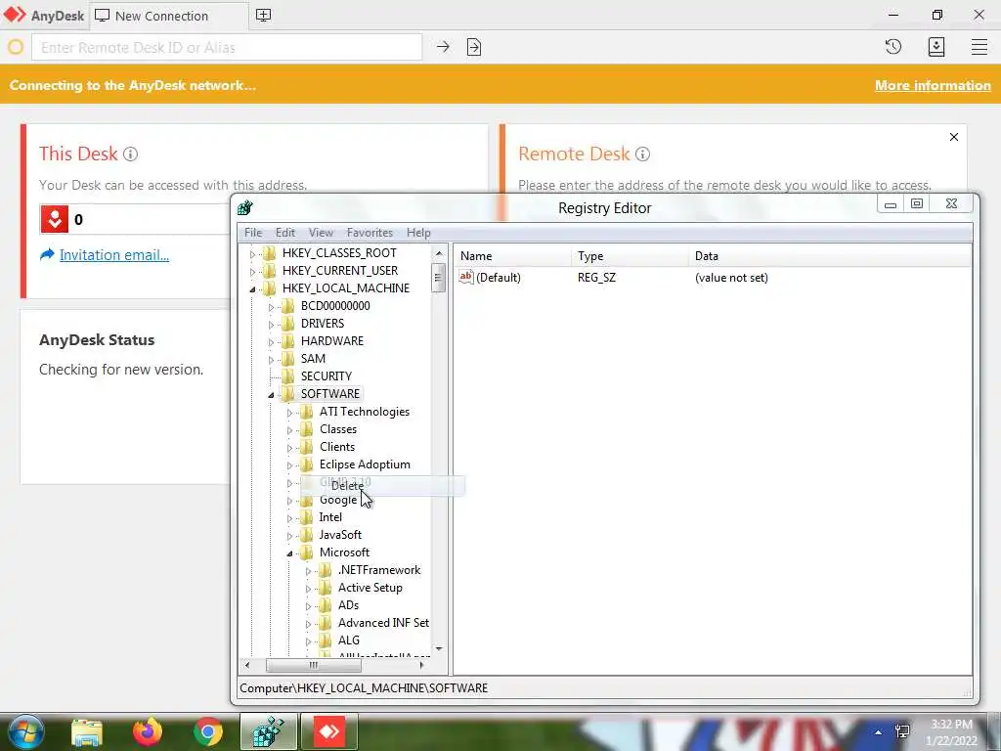Collapse the Microsoft key
Viewport: 1001px width, 751px height.
coord(289,553)
